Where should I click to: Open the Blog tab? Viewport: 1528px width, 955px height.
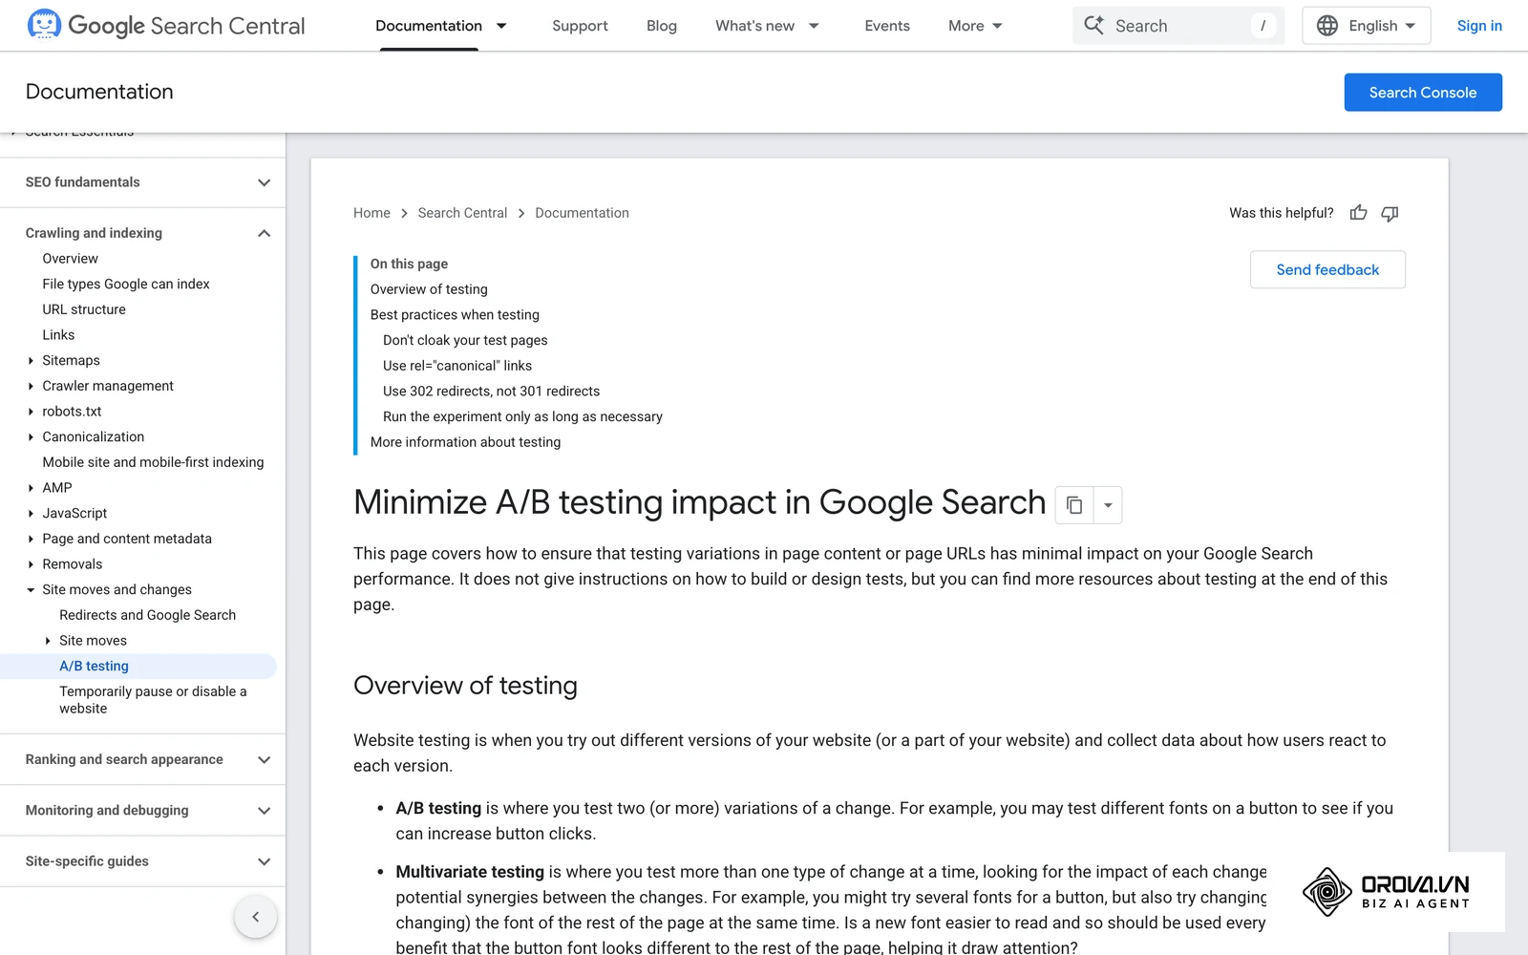click(x=662, y=26)
